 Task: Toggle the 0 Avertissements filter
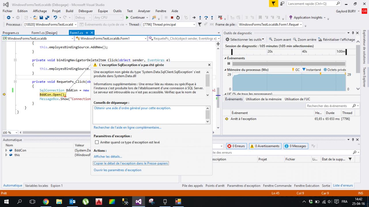click(x=265, y=146)
